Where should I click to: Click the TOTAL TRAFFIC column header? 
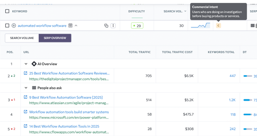click(x=140, y=52)
